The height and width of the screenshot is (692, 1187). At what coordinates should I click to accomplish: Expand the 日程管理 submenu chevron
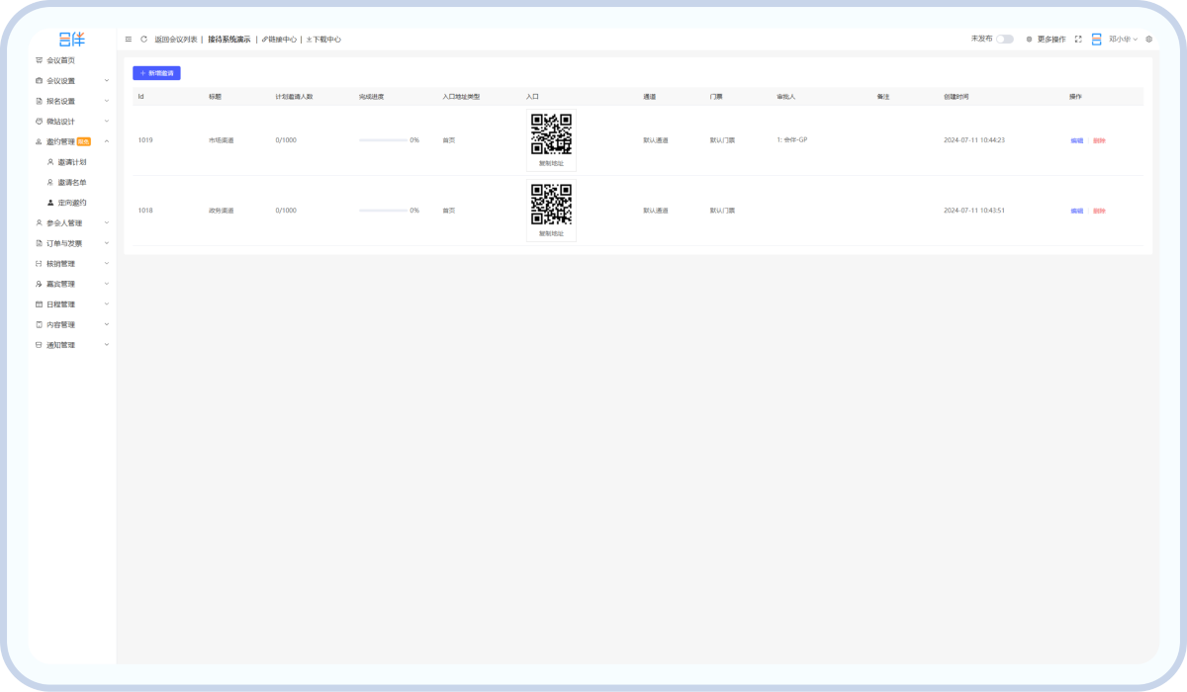tap(107, 304)
